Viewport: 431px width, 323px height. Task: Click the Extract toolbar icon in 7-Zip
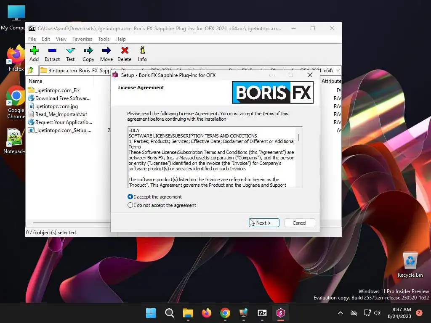pos(52,54)
